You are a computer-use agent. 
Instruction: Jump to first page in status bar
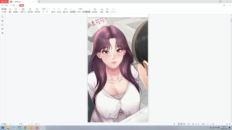pos(10,124)
